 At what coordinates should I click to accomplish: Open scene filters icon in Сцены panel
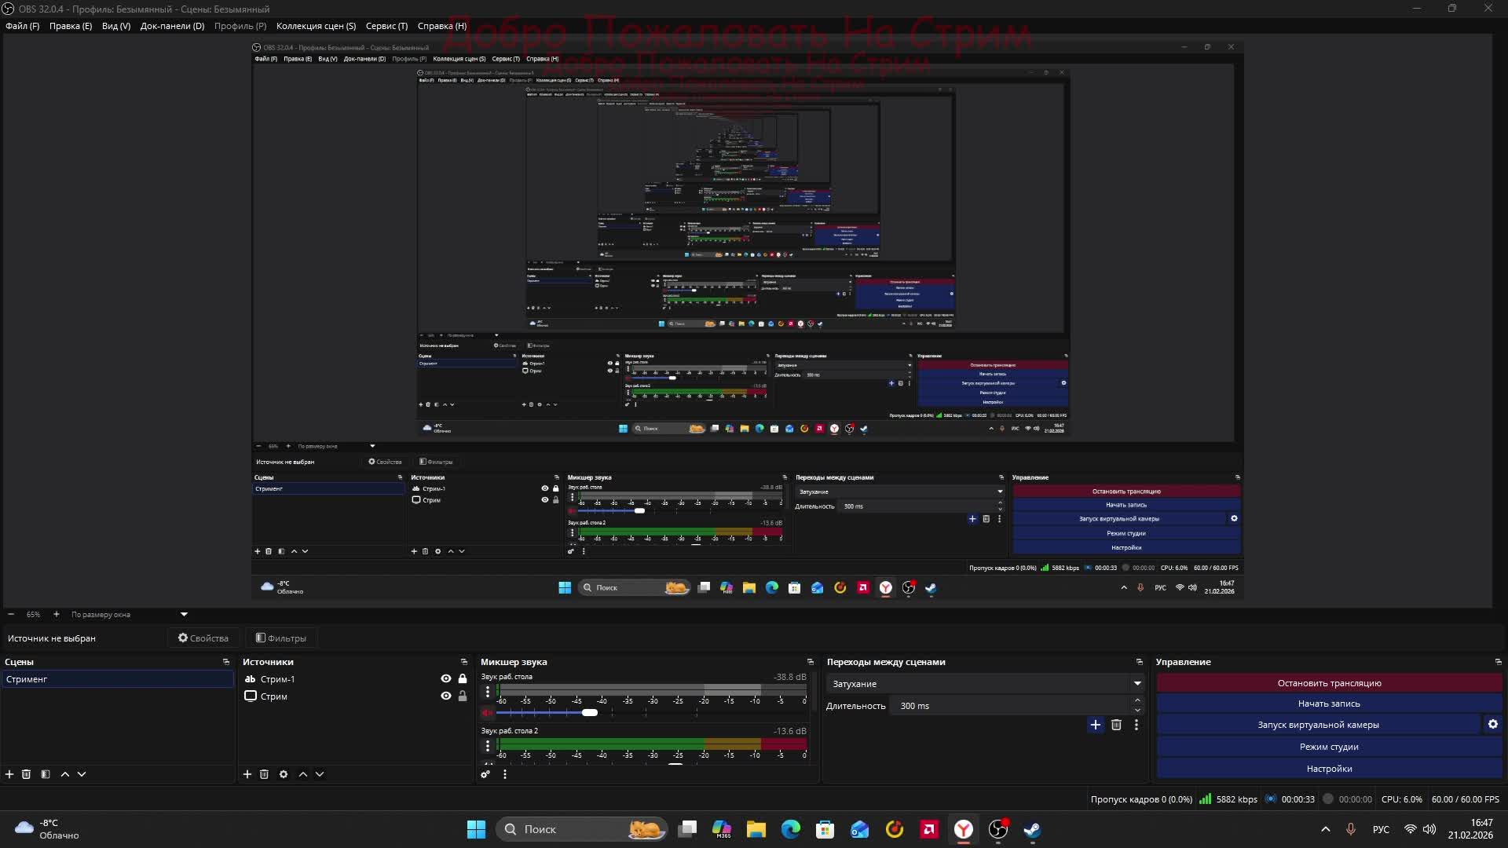[46, 774]
